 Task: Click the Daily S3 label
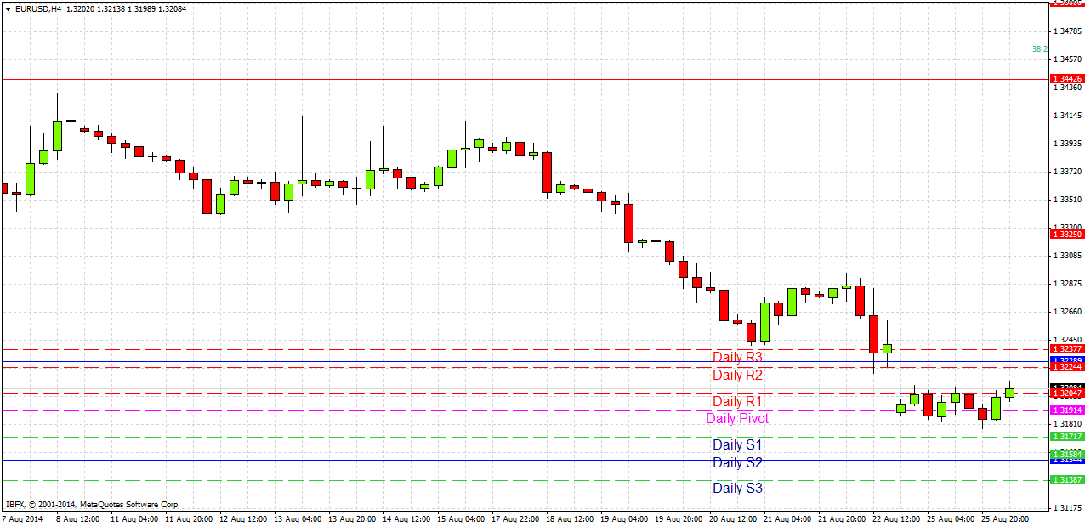click(736, 487)
